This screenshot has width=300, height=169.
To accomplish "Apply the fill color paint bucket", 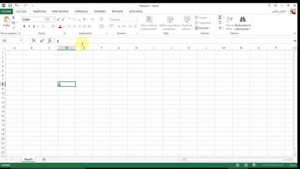I will pos(53,26).
